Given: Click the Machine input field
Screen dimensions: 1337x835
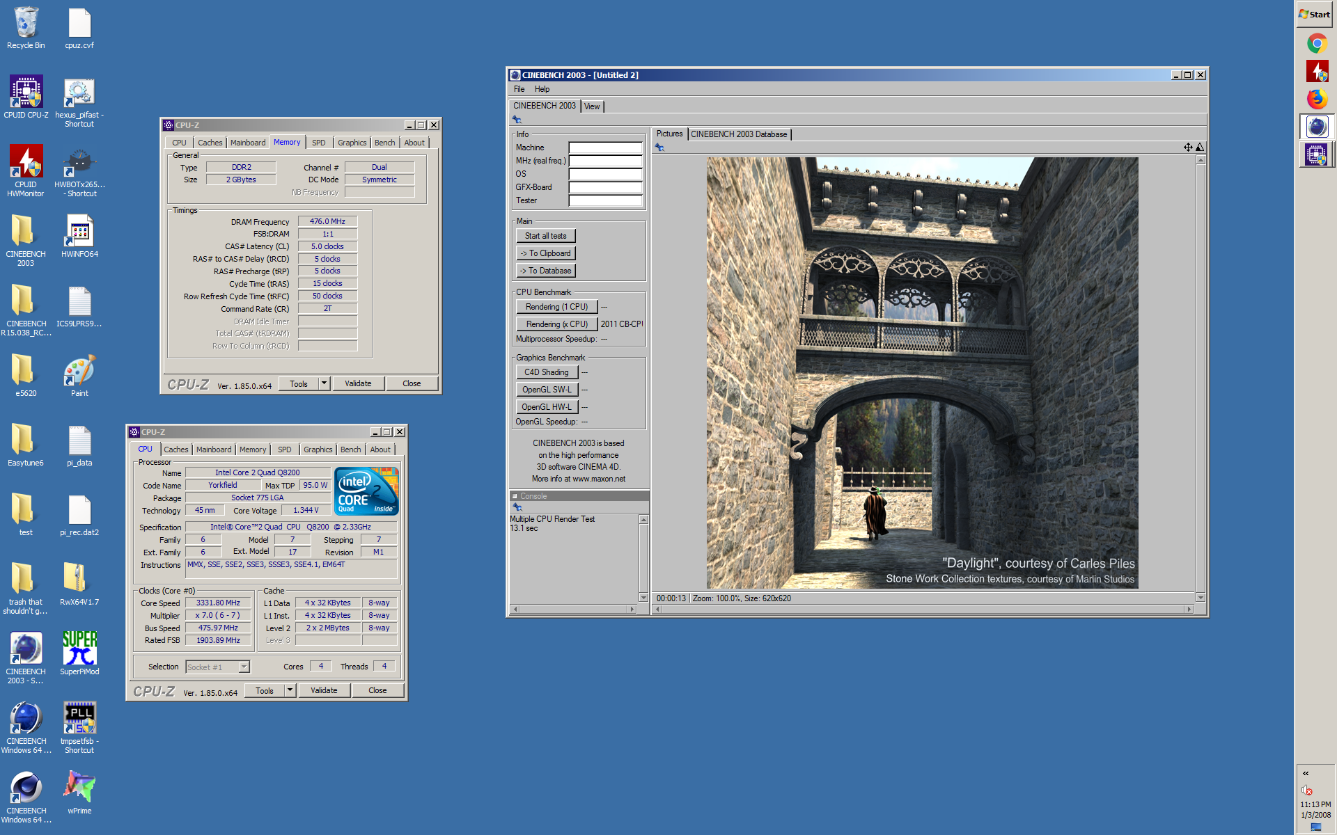Looking at the screenshot, I should [x=605, y=148].
